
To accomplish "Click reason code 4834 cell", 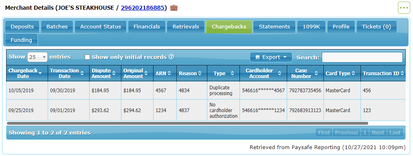I will tap(192, 91).
